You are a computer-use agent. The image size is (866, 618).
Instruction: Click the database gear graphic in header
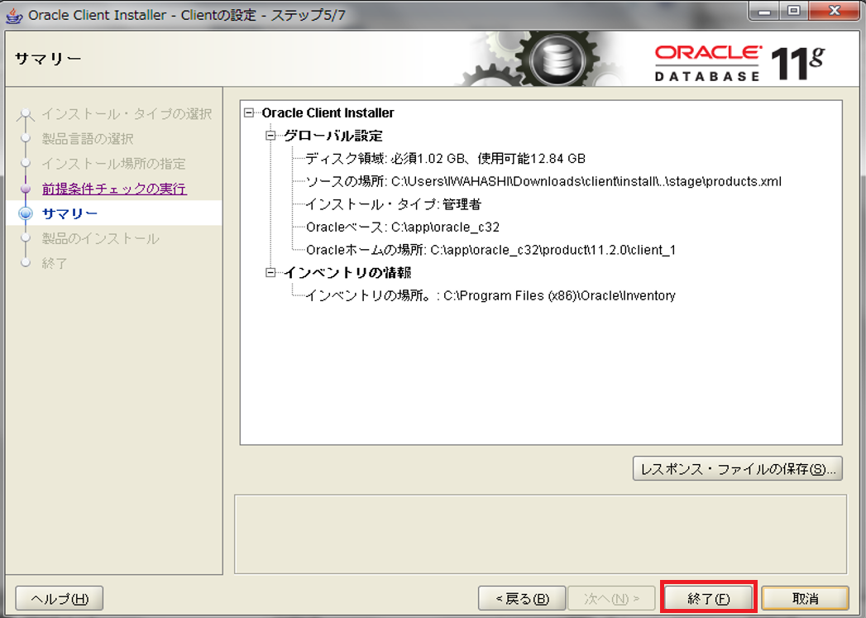click(x=557, y=59)
